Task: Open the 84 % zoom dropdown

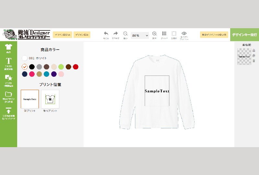Action: tap(140, 35)
